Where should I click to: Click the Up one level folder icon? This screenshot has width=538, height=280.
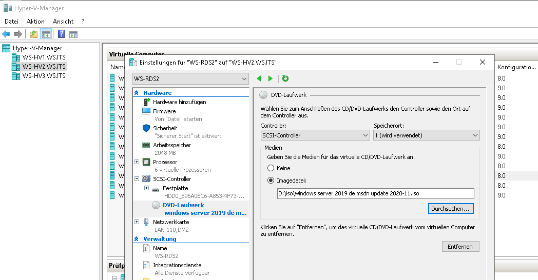[x=34, y=34]
